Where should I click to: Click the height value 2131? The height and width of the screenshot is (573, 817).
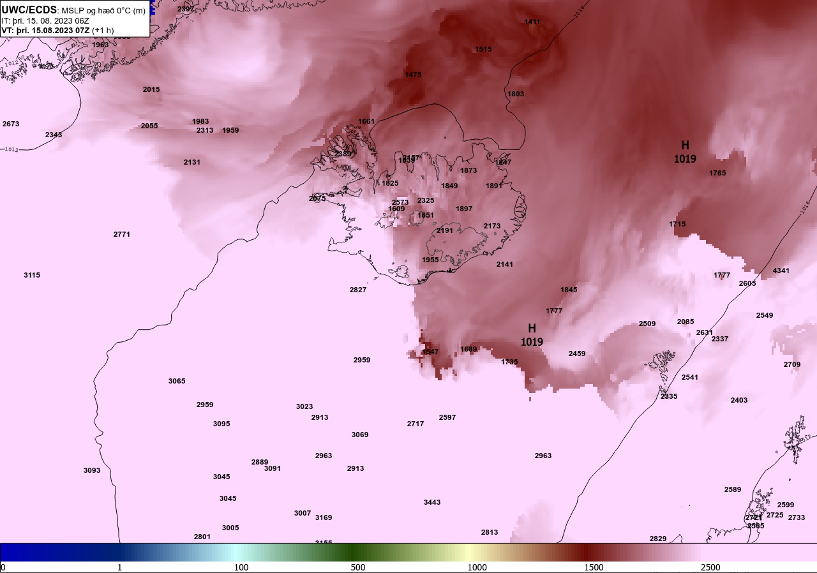click(x=192, y=162)
